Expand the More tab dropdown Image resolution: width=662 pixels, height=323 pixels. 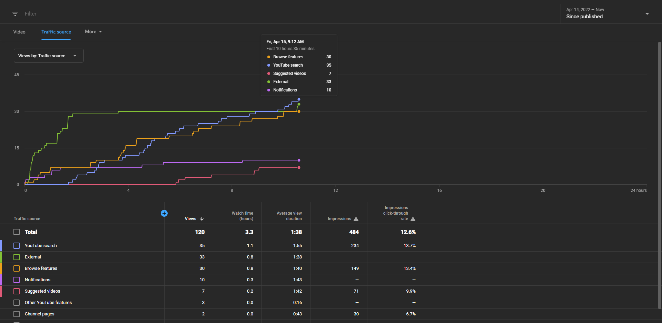click(93, 31)
